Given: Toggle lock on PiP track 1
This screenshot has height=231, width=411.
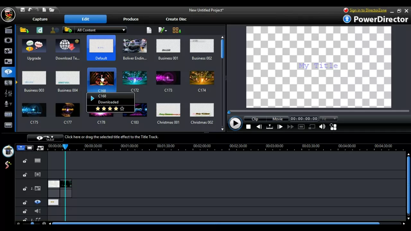Looking at the screenshot, I should point(25,189).
